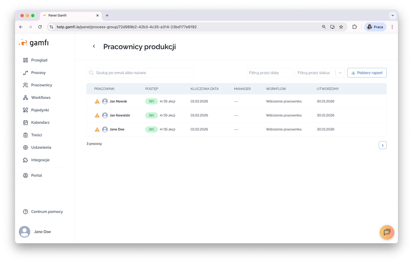The width and height of the screenshot is (413, 263).
Task: Click the gamfi logo in sidebar
Action: 34,43
